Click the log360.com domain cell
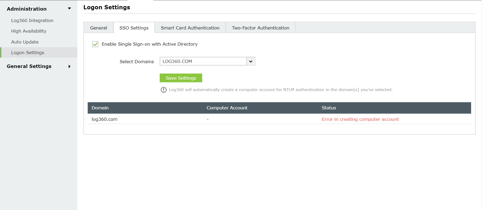This screenshot has width=482, height=210. (x=104, y=119)
